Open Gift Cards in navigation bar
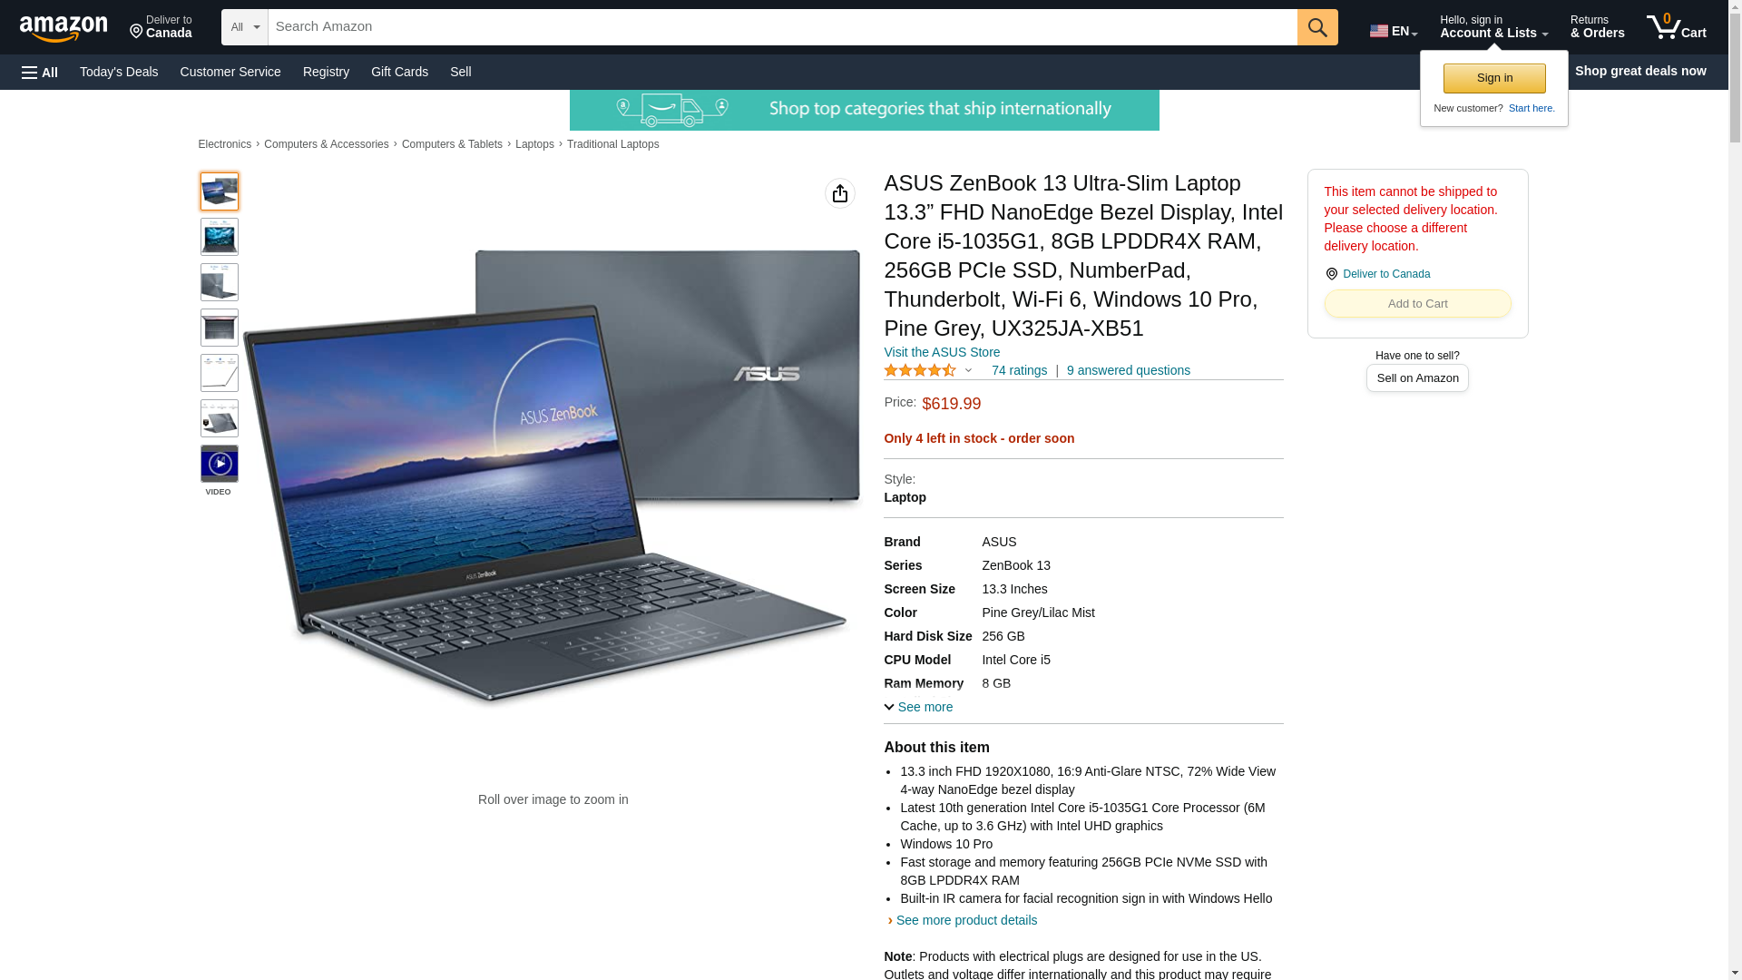Image resolution: width=1742 pixels, height=980 pixels. point(399,72)
